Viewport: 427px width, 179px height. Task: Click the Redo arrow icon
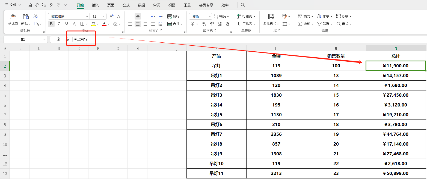(58, 5)
